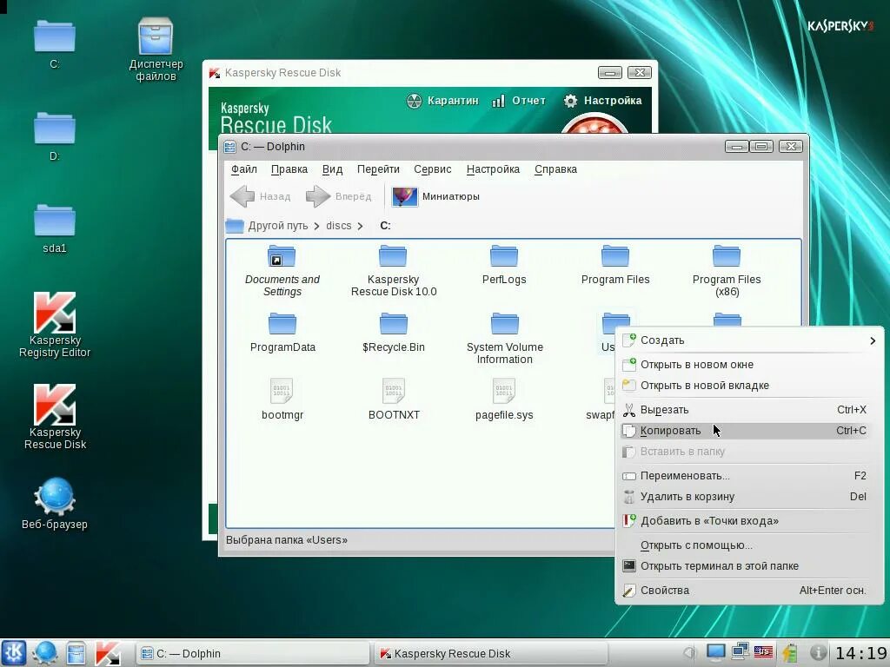890x667 pixels.
Task: Open the Сервис menu
Action: point(433,169)
